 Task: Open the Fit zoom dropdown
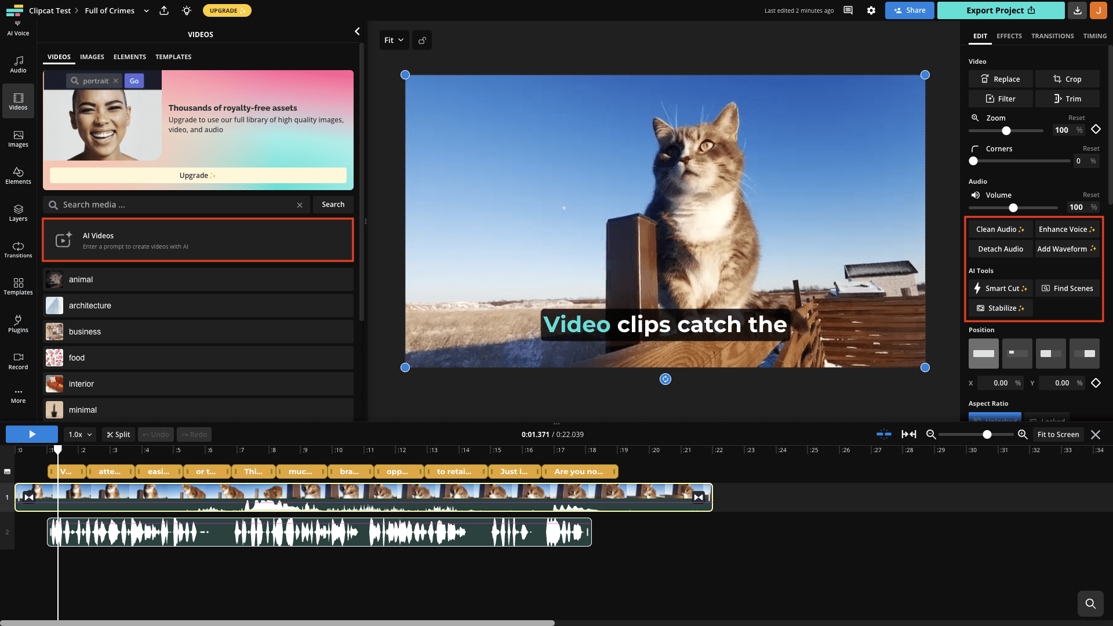pos(394,40)
